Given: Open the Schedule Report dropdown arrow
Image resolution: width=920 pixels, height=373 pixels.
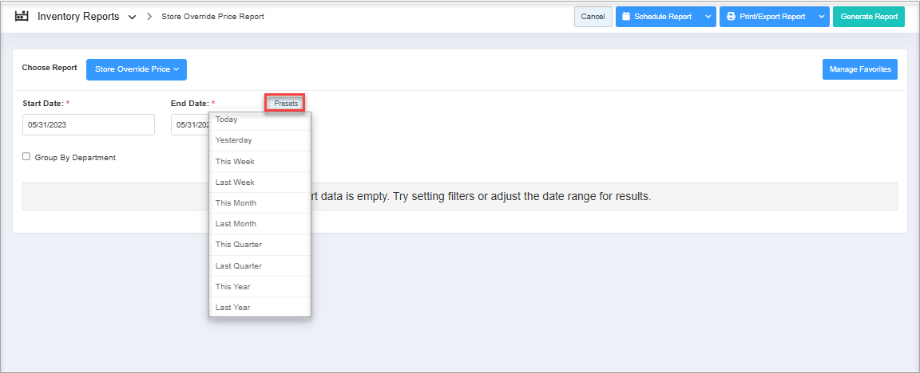Looking at the screenshot, I should pos(708,17).
